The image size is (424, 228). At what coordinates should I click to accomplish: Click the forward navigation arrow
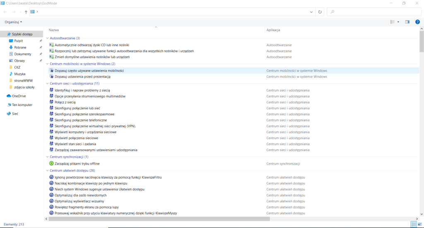pyautogui.click(x=14, y=12)
